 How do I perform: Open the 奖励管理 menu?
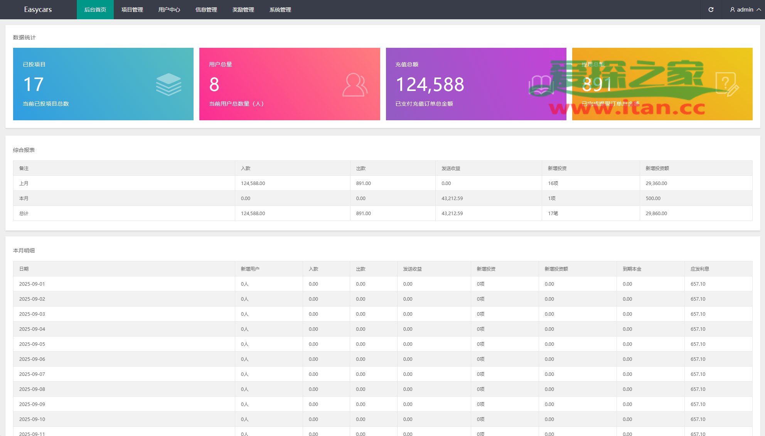tap(243, 10)
